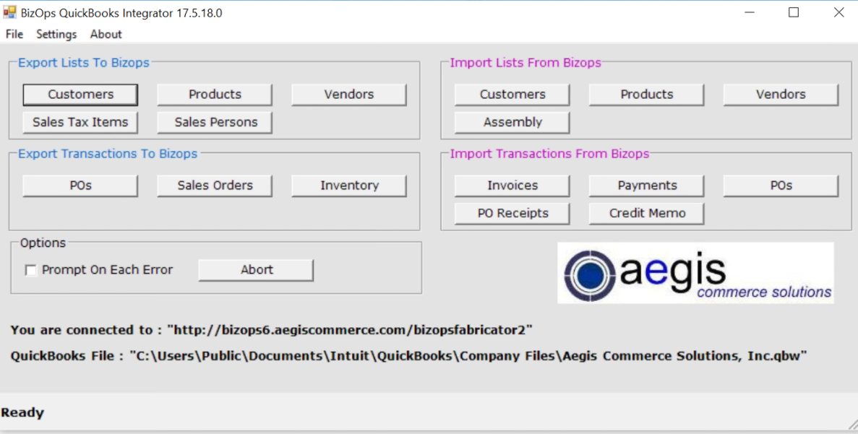Import Payments from Bizops
This screenshot has height=434, width=858.
(x=646, y=186)
